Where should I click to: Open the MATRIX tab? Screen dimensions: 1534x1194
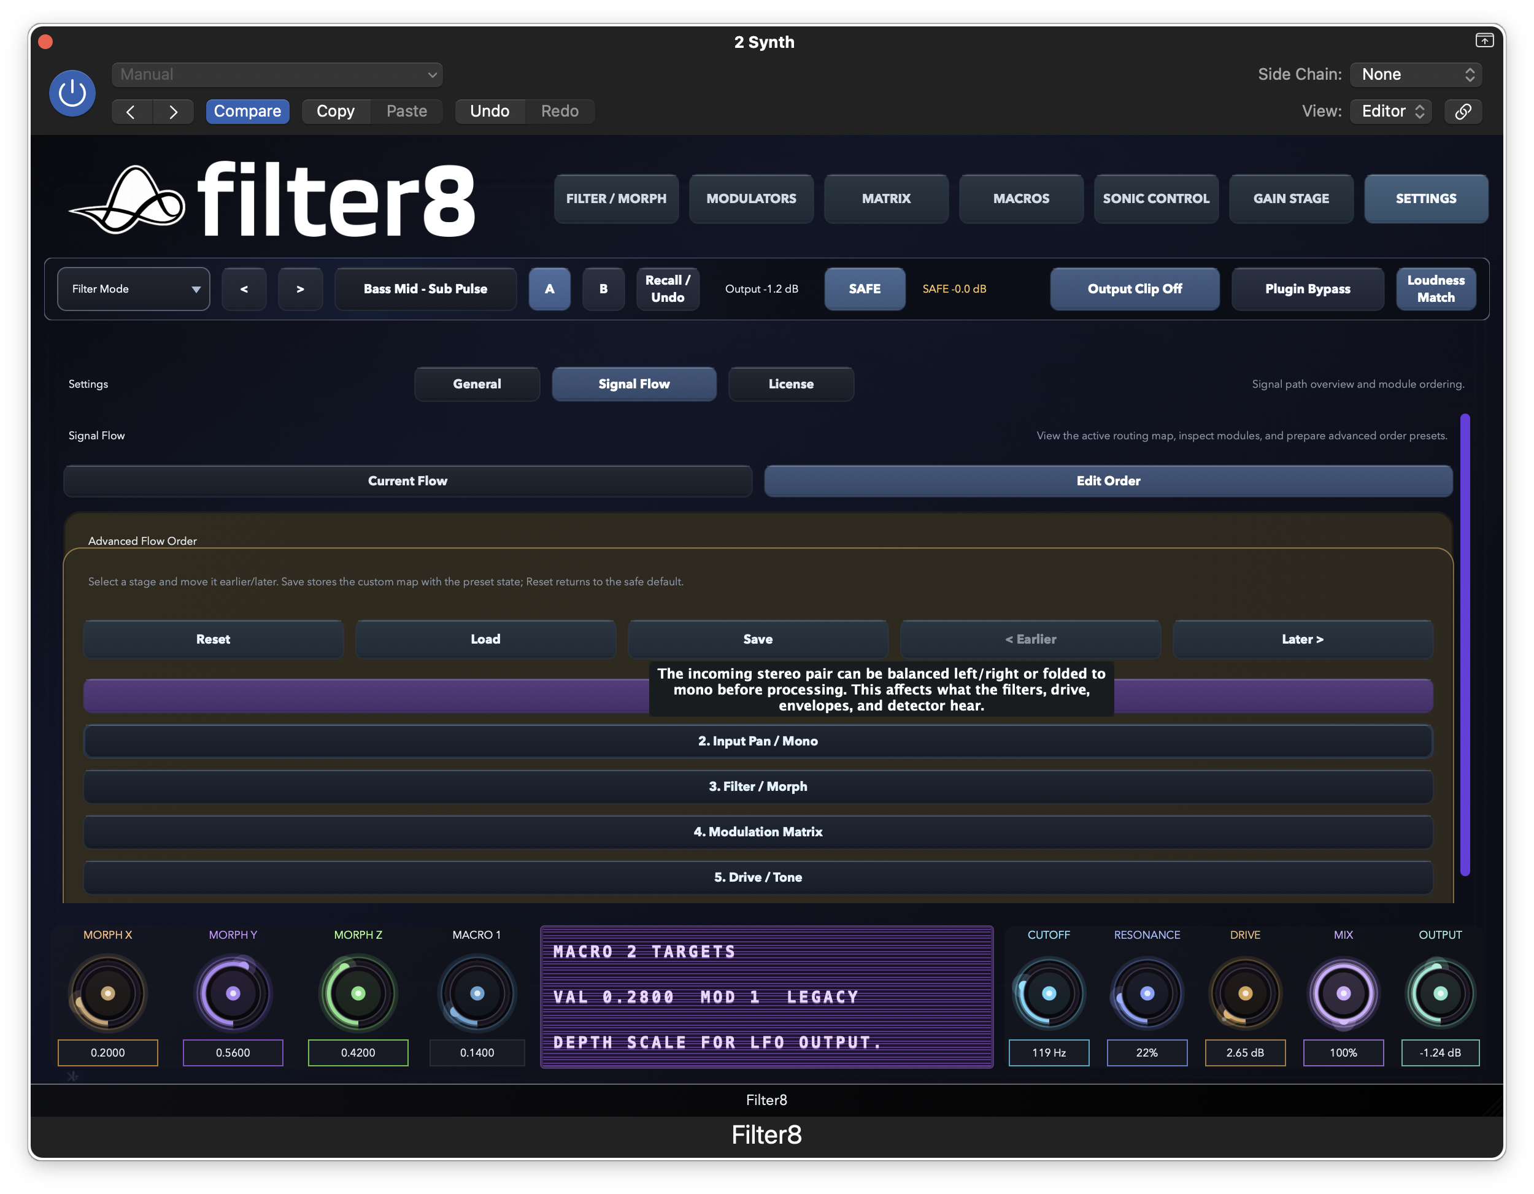click(885, 199)
